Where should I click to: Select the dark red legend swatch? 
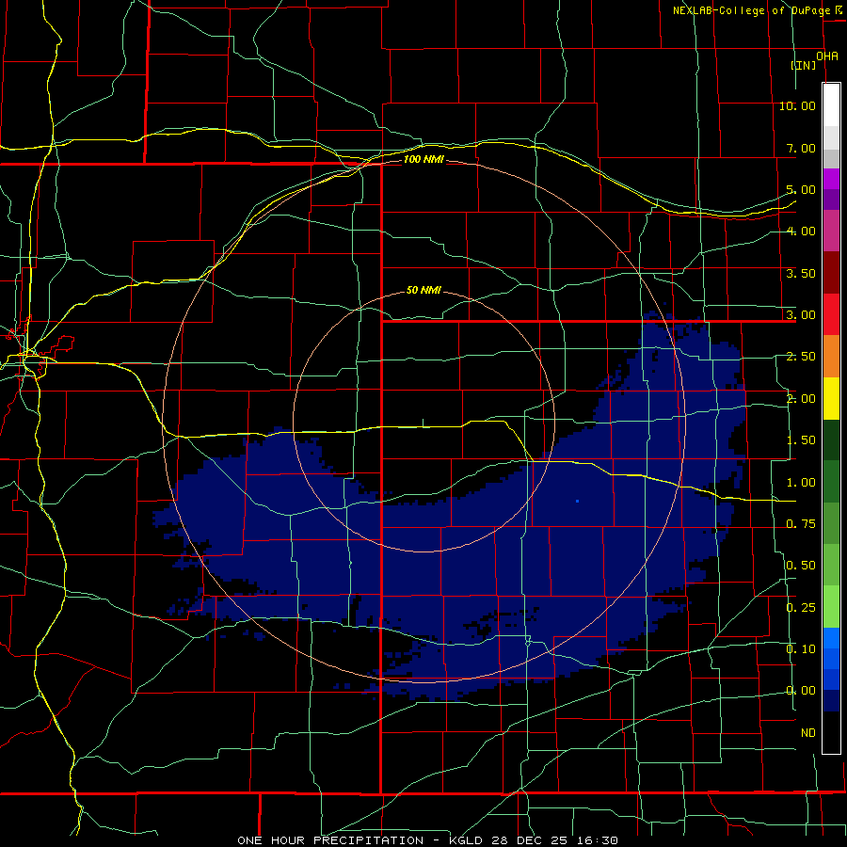pyautogui.click(x=831, y=273)
